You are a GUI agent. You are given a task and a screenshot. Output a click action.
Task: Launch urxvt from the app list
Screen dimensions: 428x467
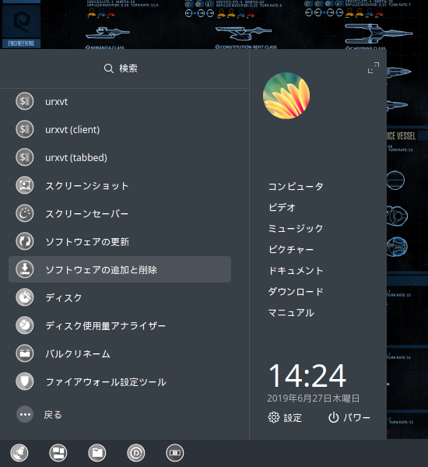(x=120, y=101)
